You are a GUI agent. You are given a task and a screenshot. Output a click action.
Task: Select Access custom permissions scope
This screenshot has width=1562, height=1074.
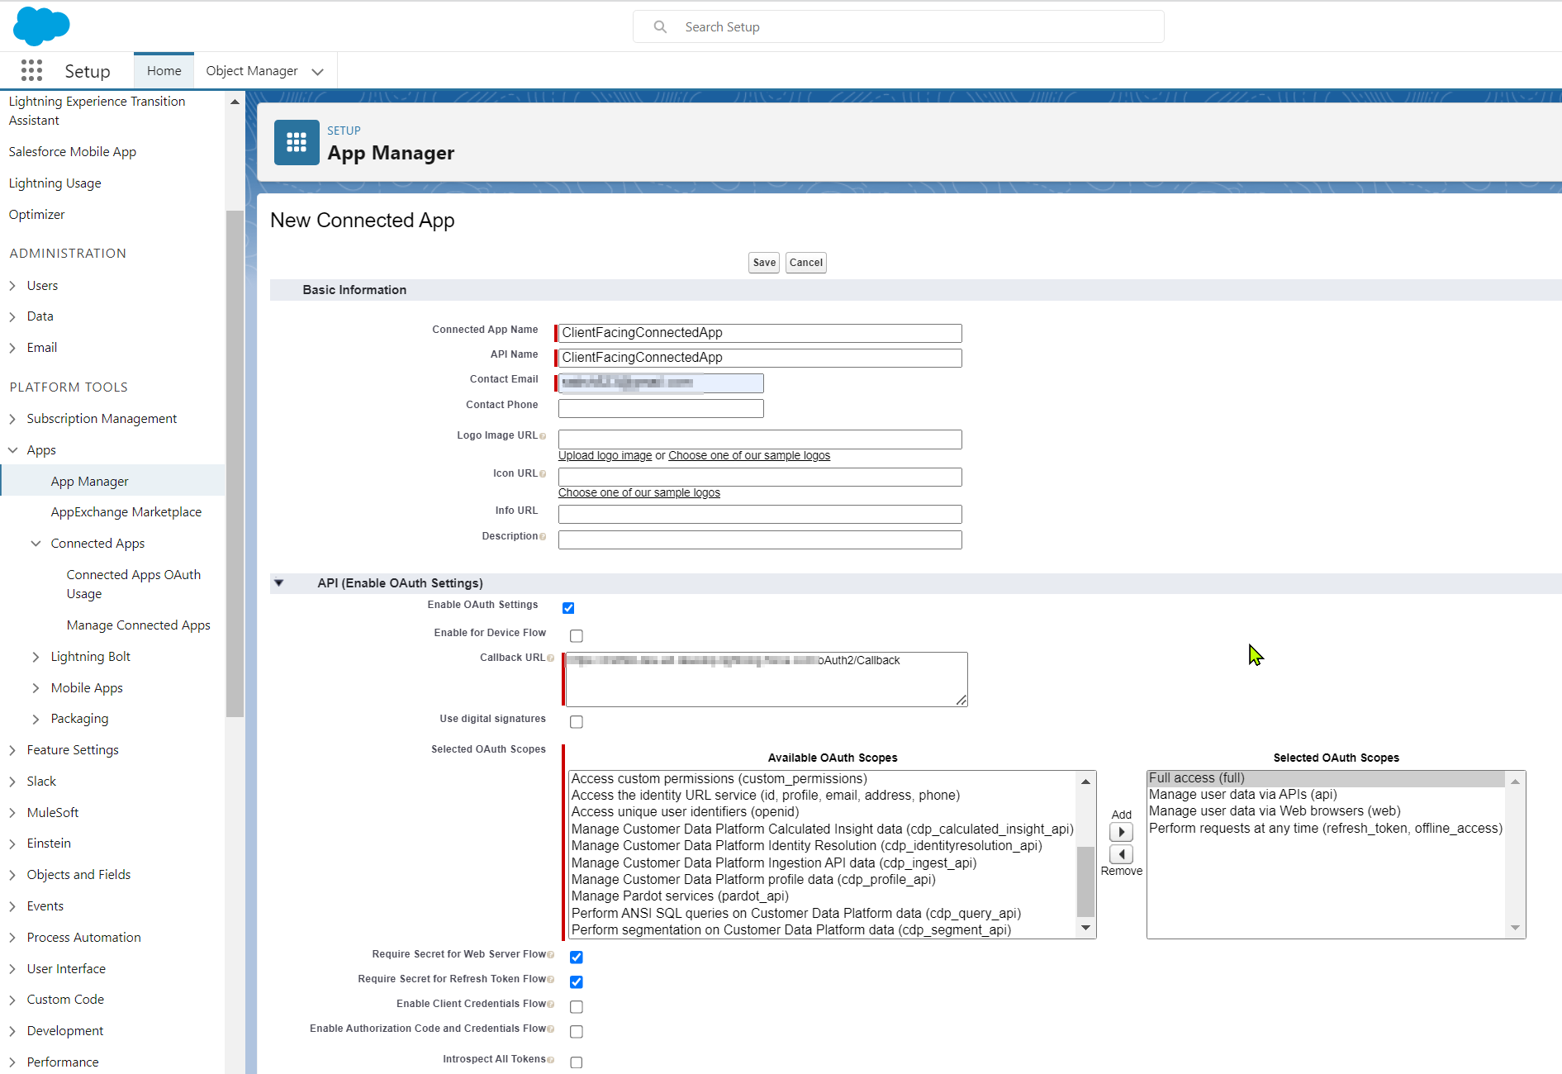click(719, 779)
